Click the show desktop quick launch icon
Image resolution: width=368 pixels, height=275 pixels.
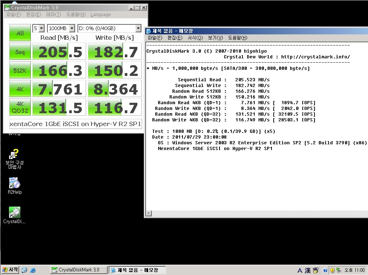click(25, 270)
